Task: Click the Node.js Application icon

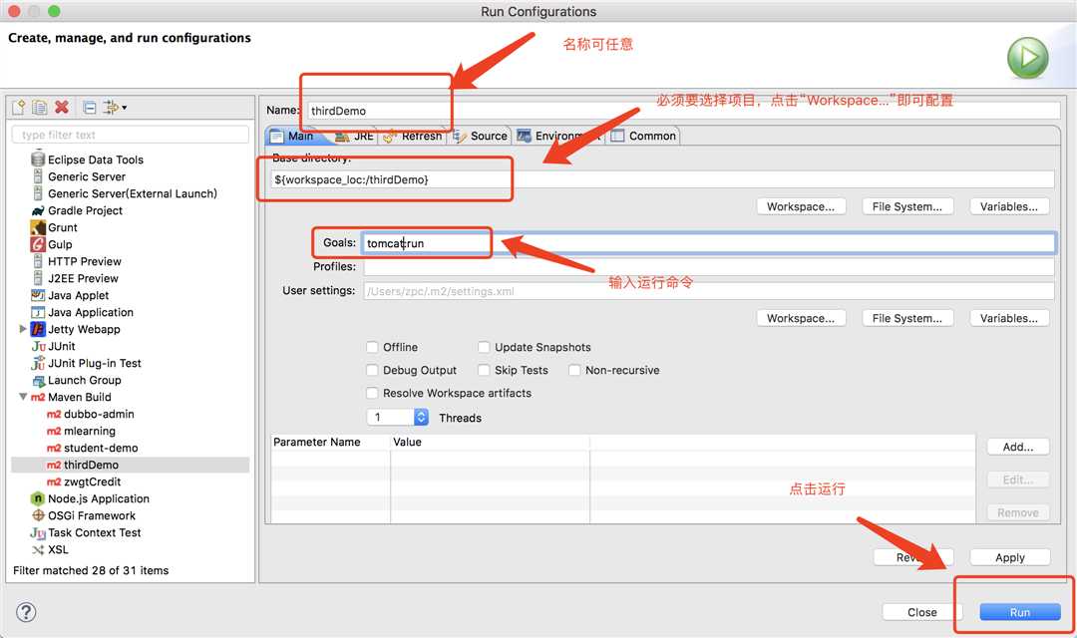Action: 38,498
